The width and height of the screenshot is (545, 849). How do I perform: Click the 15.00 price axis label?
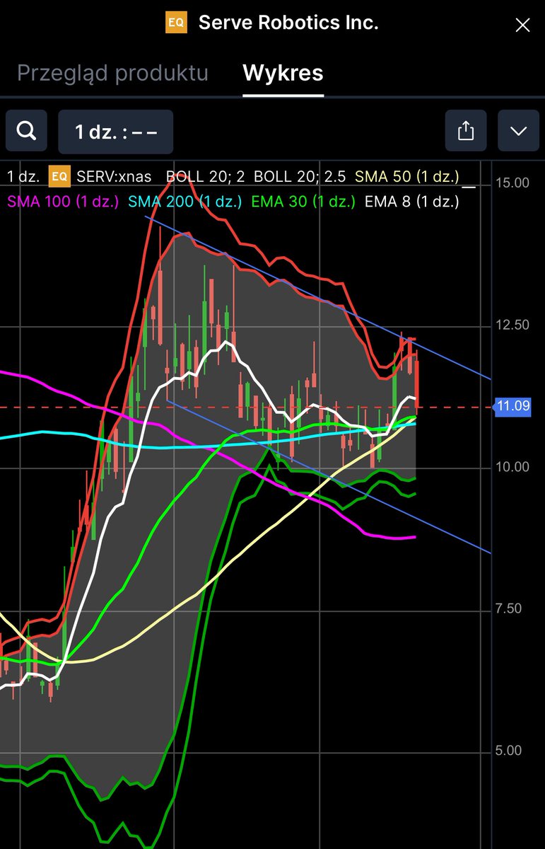point(512,183)
